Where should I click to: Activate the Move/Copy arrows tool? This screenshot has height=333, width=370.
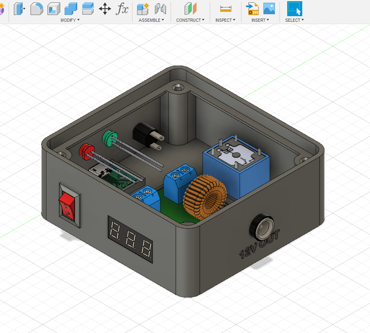pos(105,9)
